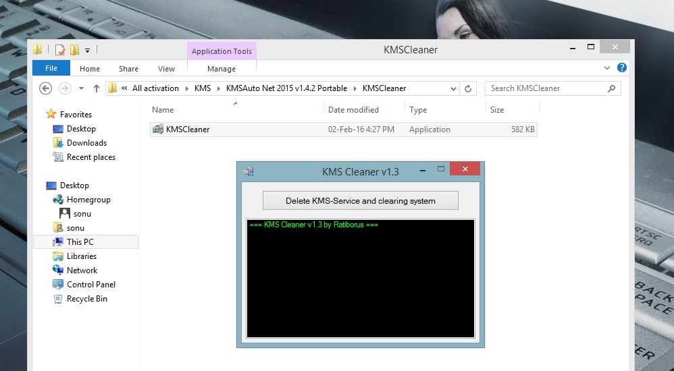This screenshot has width=674, height=371.
Task: Select This PC in navigation pane
Action: pyautogui.click(x=80, y=242)
